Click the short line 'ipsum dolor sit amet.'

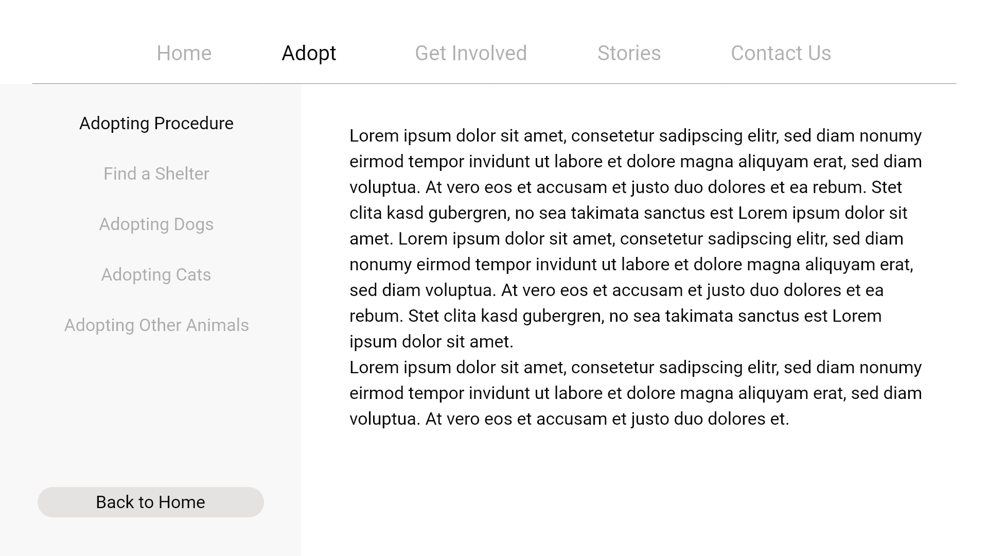pyautogui.click(x=431, y=342)
